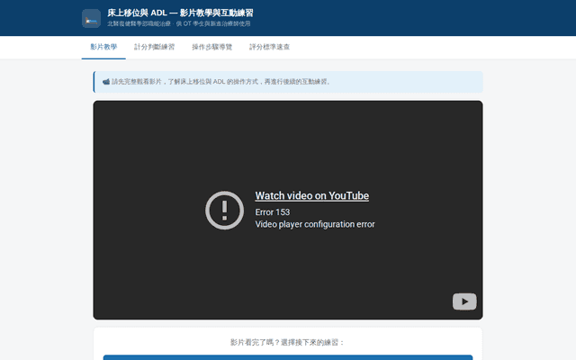The width and height of the screenshot is (576, 360).
Task: Click the header title 床上移位與 ADL
Action: click(x=180, y=13)
